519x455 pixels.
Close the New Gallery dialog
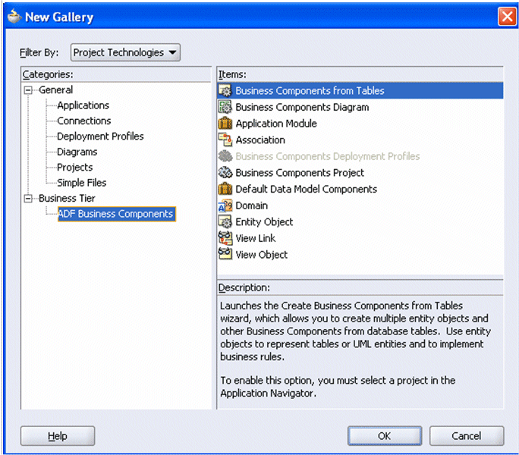[507, 16]
